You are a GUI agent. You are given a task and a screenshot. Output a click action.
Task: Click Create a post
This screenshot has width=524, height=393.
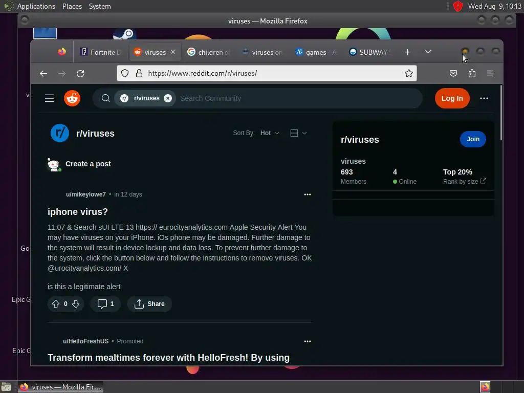tap(88, 164)
